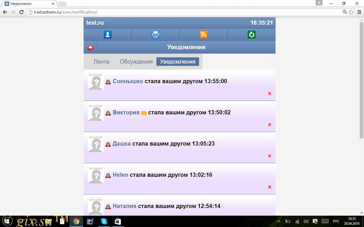This screenshot has height=227, width=364.
Task: Click the orange online badge next to Виктория
Action: 144,113
